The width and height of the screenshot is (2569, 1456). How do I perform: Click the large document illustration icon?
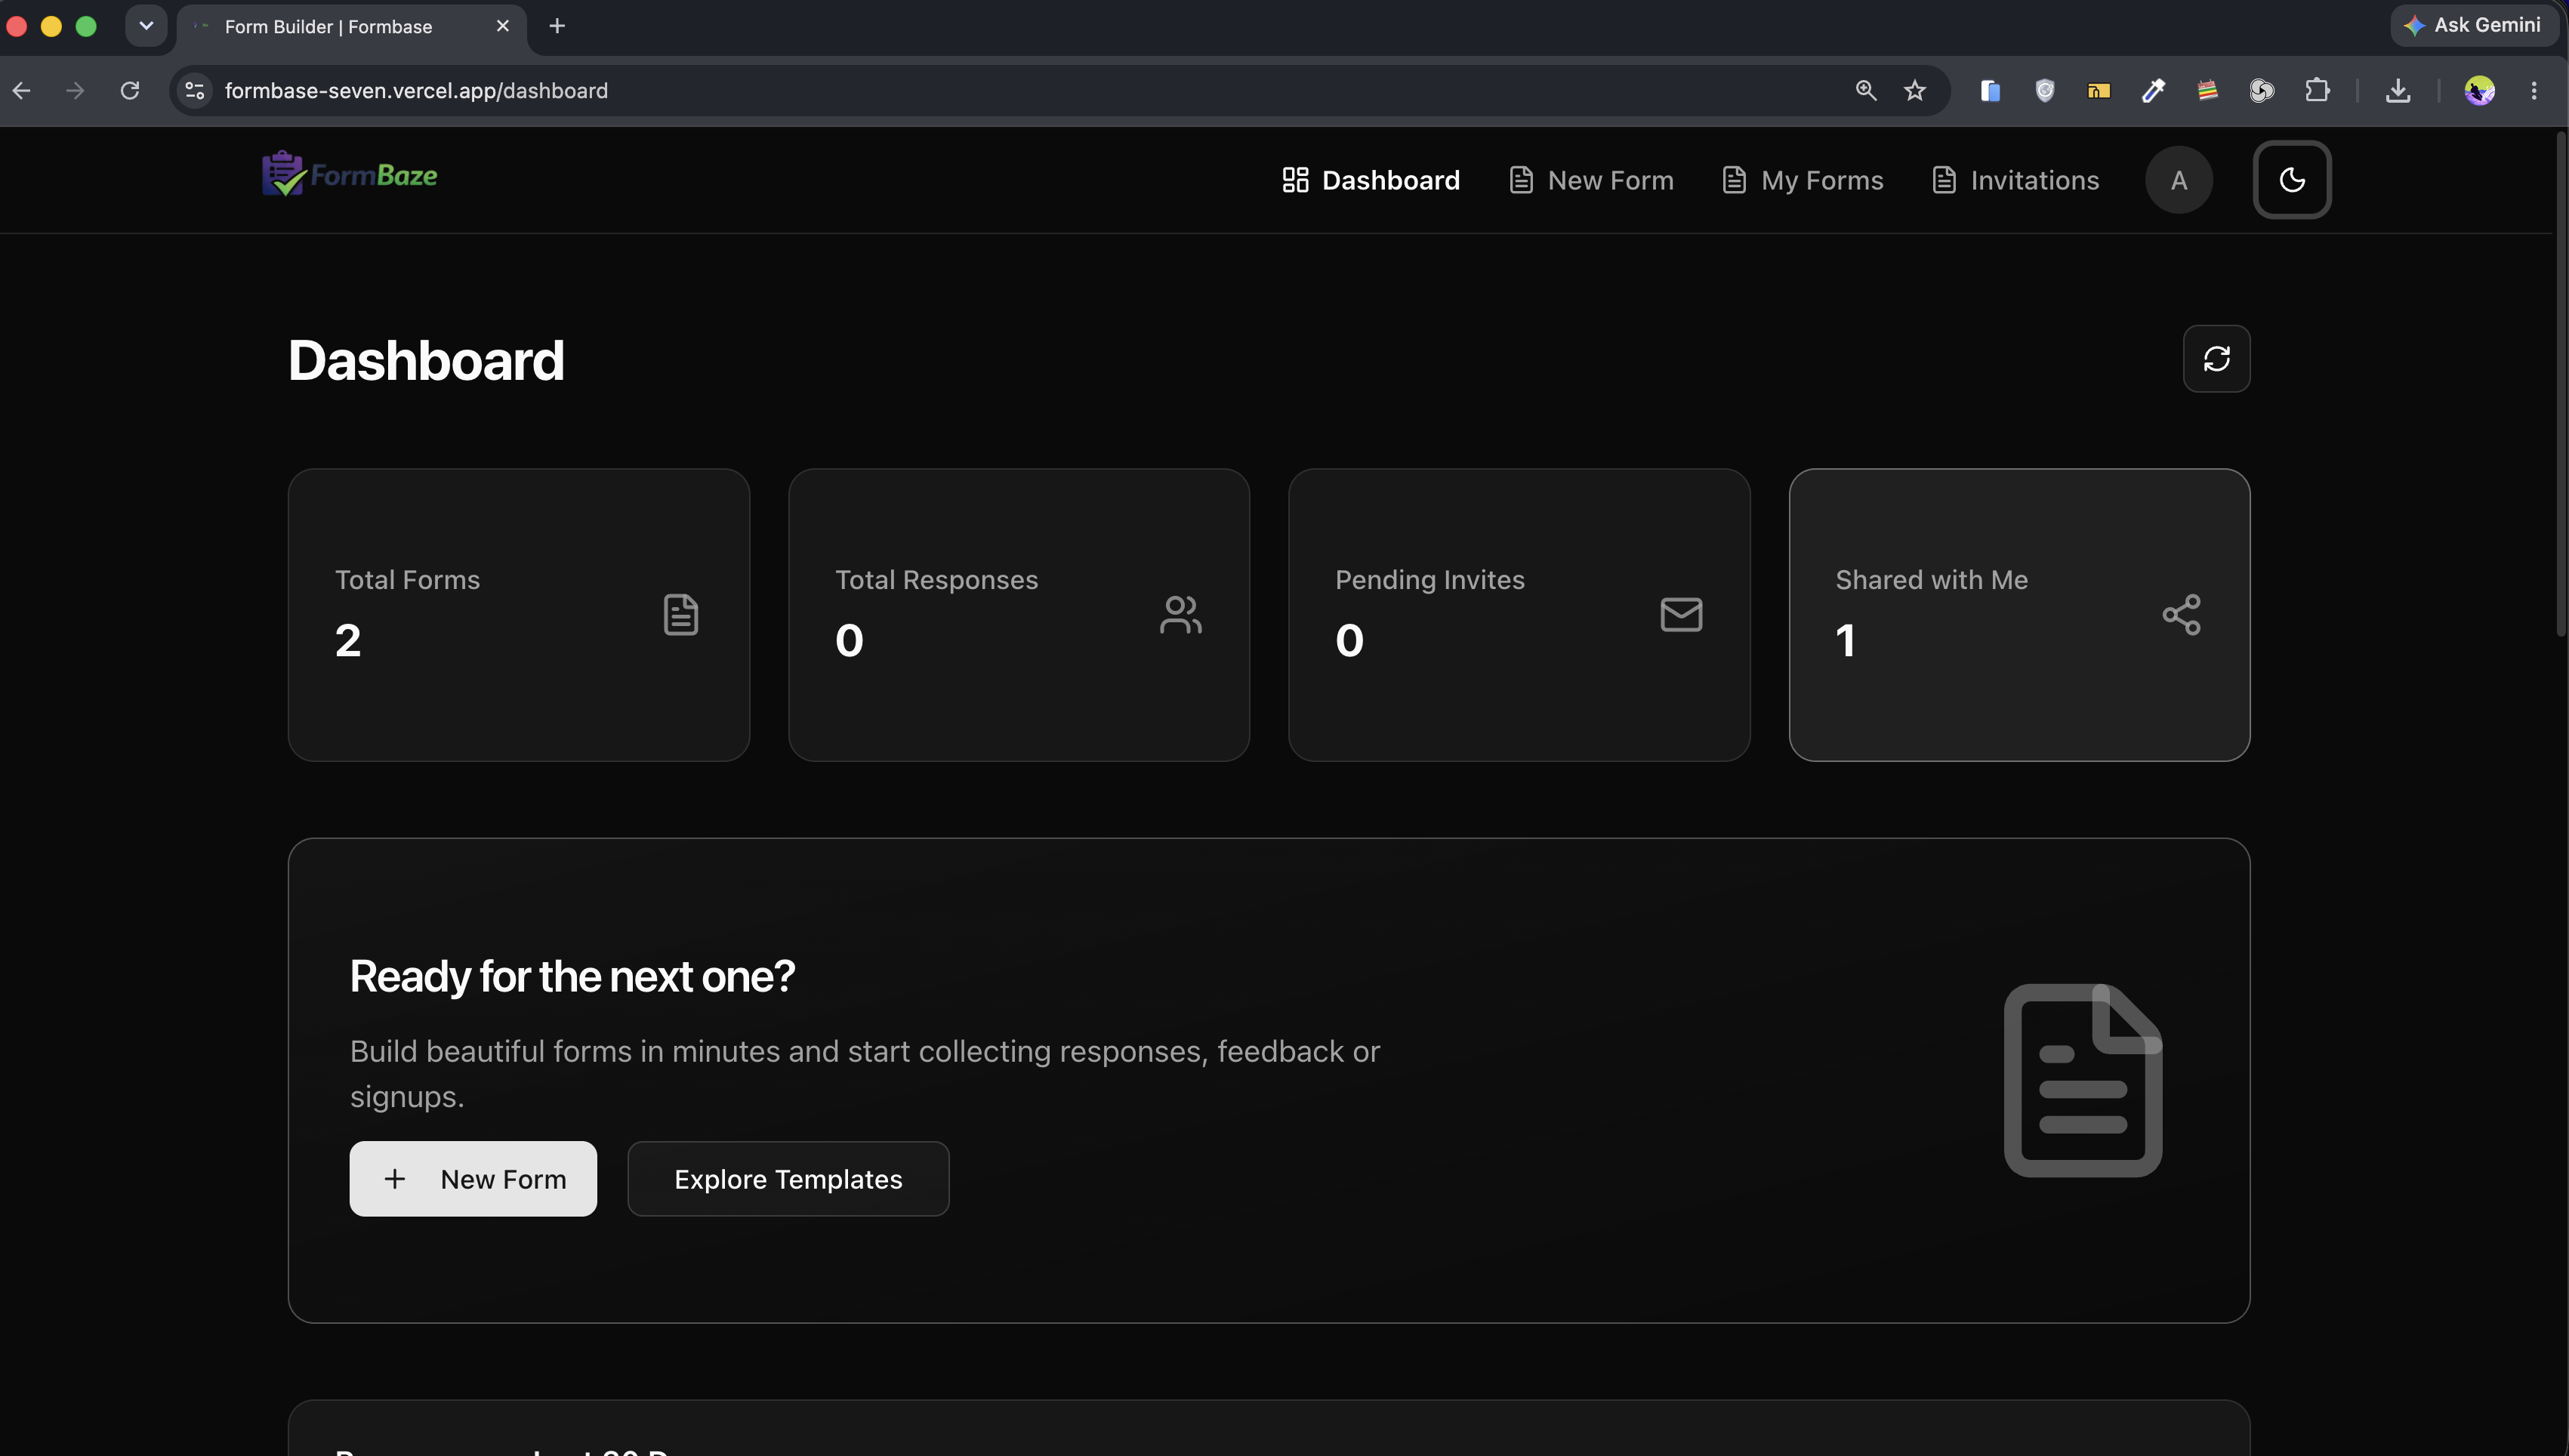click(x=2082, y=1080)
